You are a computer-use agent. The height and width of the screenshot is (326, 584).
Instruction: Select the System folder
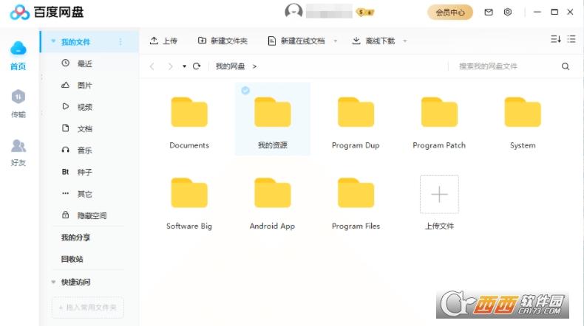pos(523,112)
